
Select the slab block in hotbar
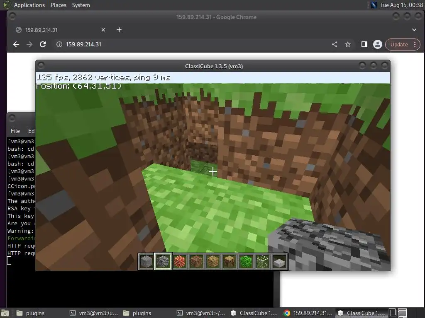click(279, 262)
